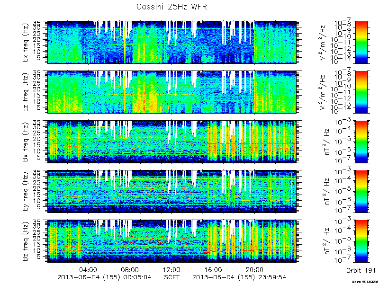
Task: Click the SCET label below the axis
Action: click(x=172, y=277)
